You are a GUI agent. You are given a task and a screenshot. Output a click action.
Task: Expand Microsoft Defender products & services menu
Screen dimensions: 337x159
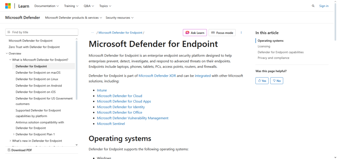pos(73,18)
